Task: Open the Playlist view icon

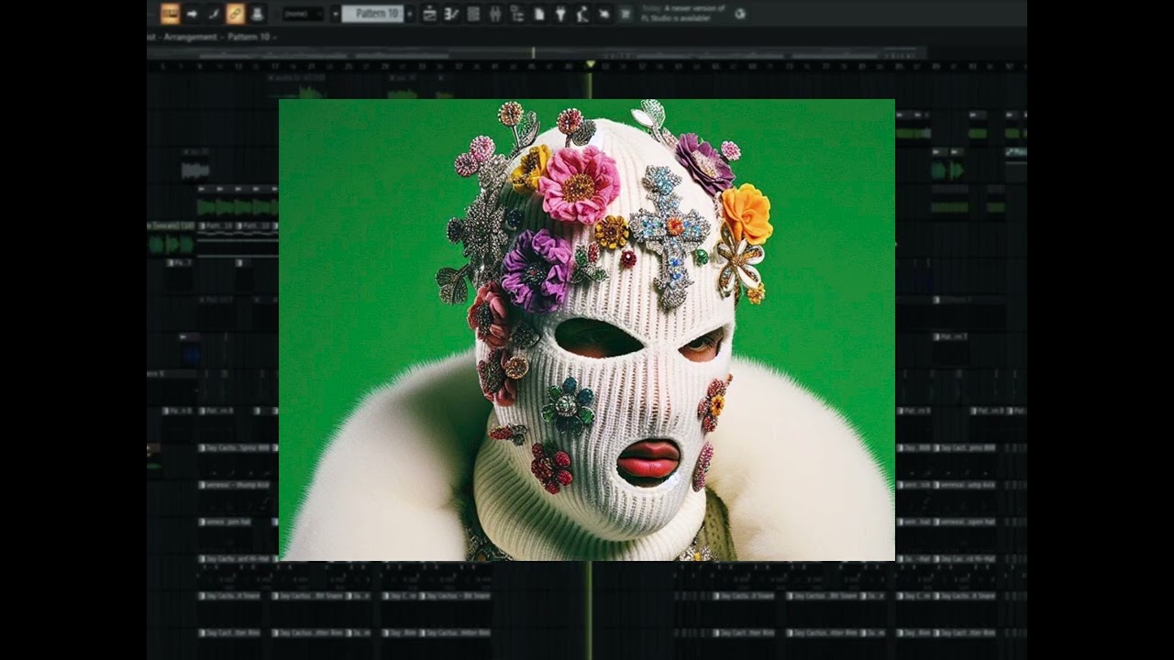Action: [x=430, y=14]
